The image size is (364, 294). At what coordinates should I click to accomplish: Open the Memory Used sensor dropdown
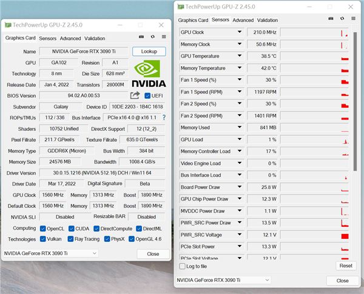pos(240,127)
